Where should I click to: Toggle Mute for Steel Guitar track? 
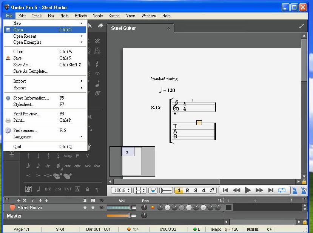point(93,207)
